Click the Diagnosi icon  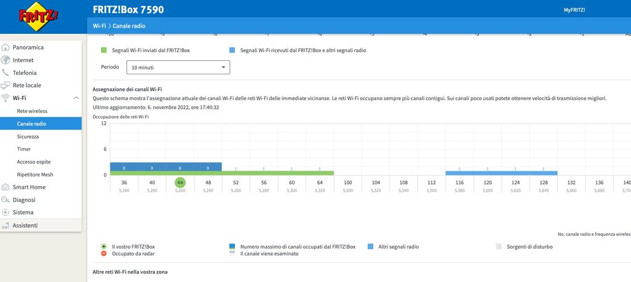pos(6,200)
